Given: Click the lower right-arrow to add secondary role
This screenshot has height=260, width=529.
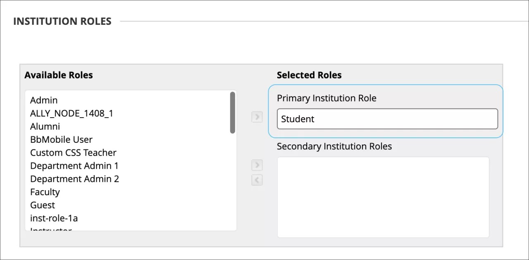Looking at the screenshot, I should coord(257,165).
